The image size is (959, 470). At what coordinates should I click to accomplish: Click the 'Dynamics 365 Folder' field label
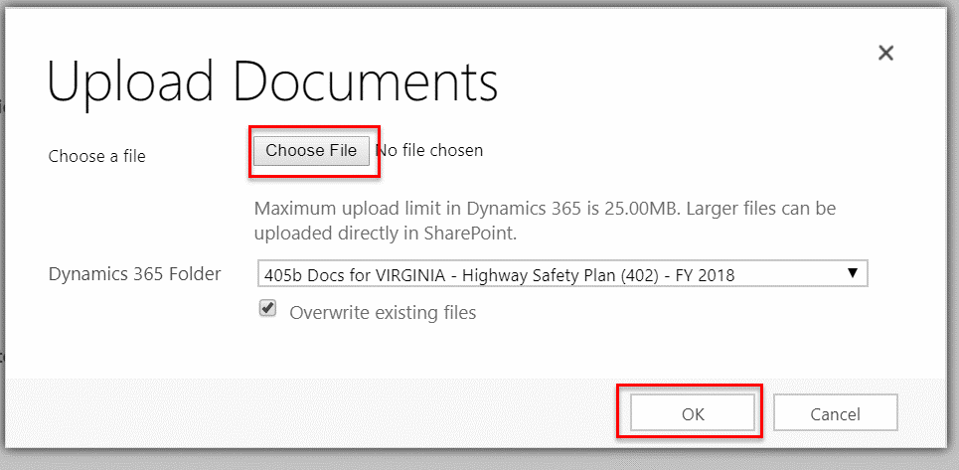(134, 274)
